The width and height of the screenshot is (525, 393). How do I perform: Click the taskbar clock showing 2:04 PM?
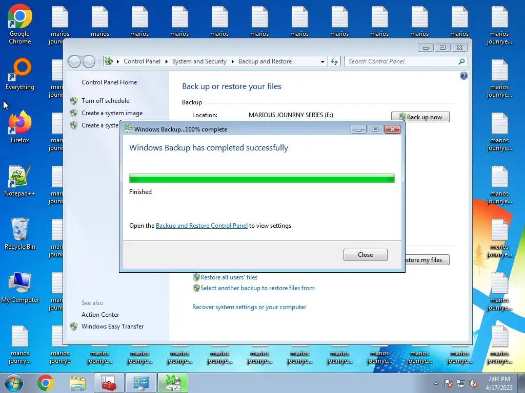499,383
